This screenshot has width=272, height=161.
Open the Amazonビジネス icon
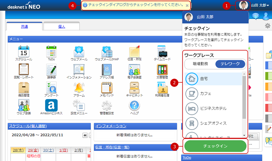(x=51, y=105)
